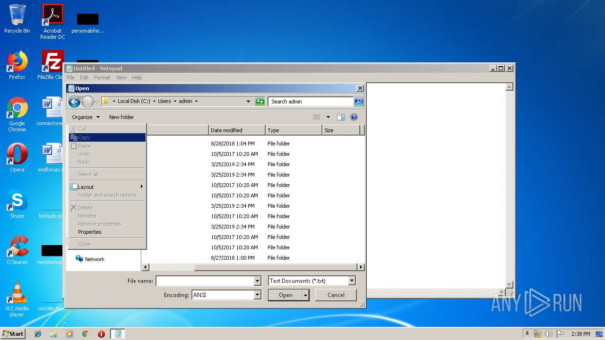
Task: Click the search magnifier icon
Action: tap(359, 102)
